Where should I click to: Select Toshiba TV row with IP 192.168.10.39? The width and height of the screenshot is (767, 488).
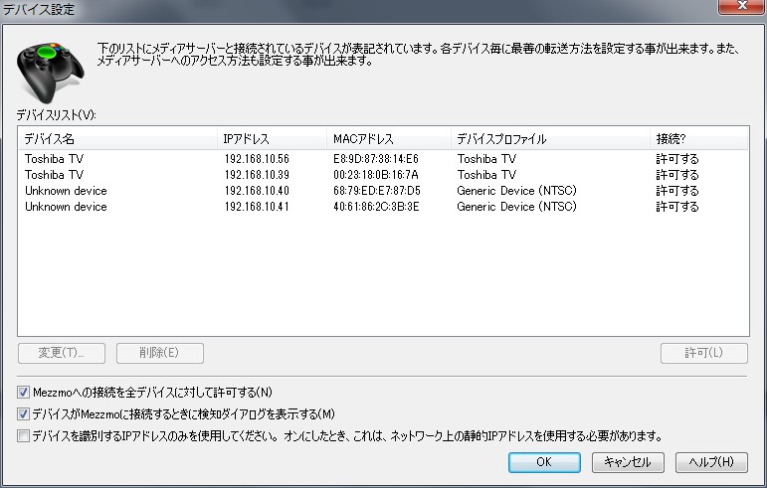(x=383, y=175)
